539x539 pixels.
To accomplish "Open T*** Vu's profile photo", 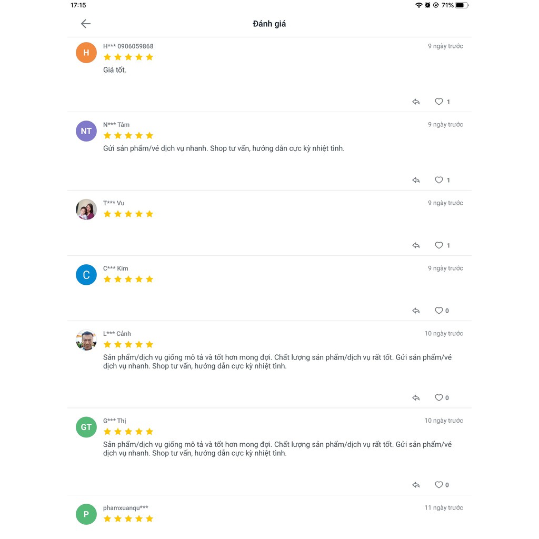I will (x=86, y=209).
